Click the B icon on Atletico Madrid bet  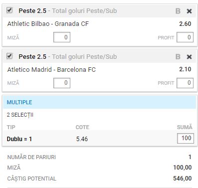(x=178, y=57)
